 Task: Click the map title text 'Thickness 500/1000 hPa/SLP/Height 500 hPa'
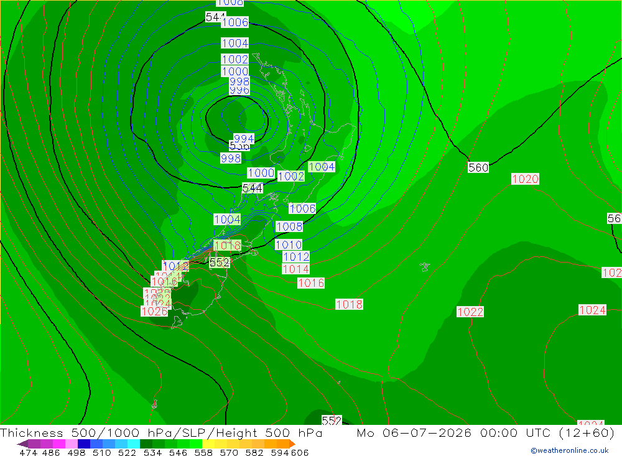tap(161, 432)
